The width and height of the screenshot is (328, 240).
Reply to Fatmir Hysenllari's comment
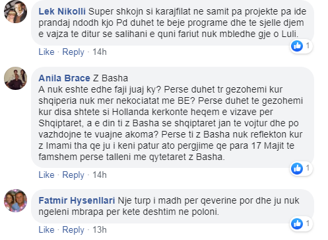[x=73, y=230]
